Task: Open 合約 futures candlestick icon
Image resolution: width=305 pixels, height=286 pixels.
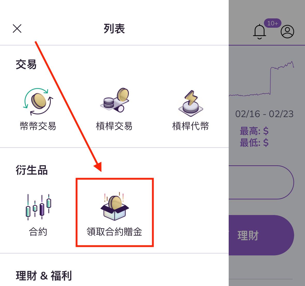Action: 38,207
